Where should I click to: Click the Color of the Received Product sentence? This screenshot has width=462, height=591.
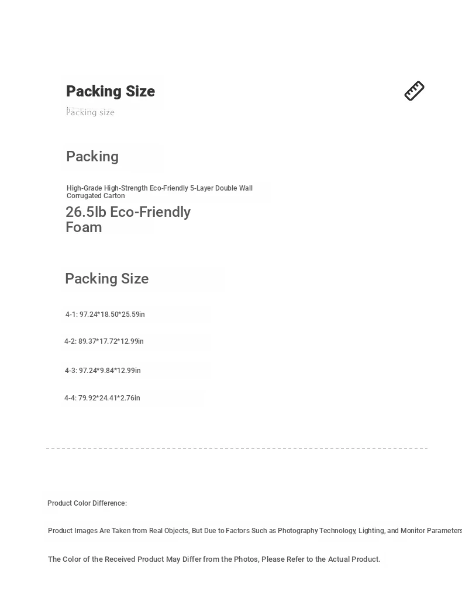pos(214,559)
